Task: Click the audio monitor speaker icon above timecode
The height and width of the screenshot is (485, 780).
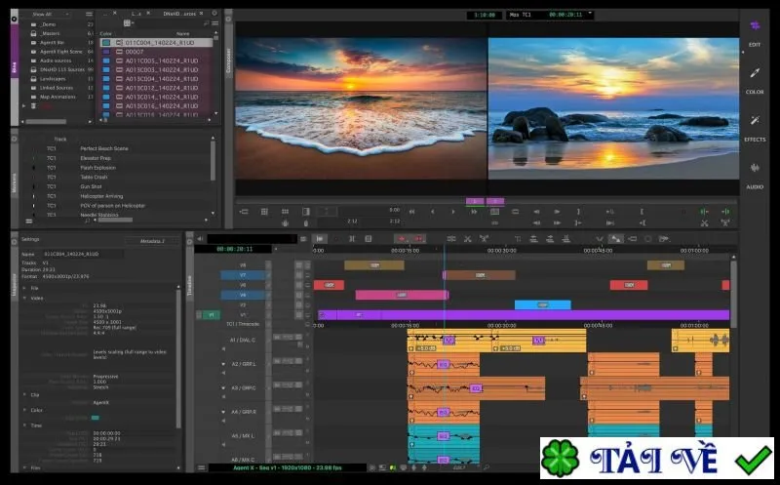Action: (x=200, y=239)
